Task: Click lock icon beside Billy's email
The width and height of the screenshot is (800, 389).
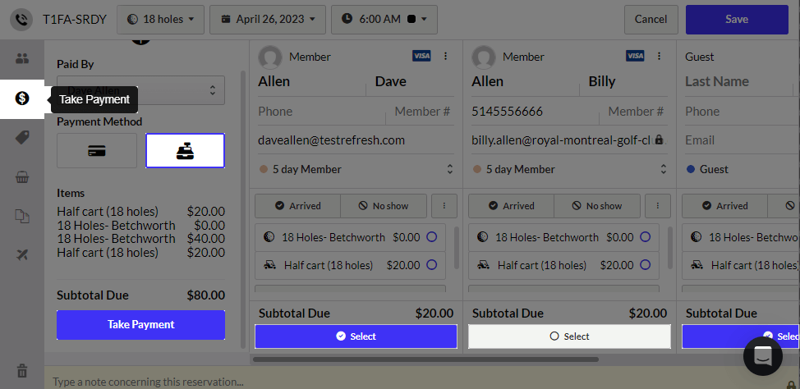Action: tap(660, 140)
